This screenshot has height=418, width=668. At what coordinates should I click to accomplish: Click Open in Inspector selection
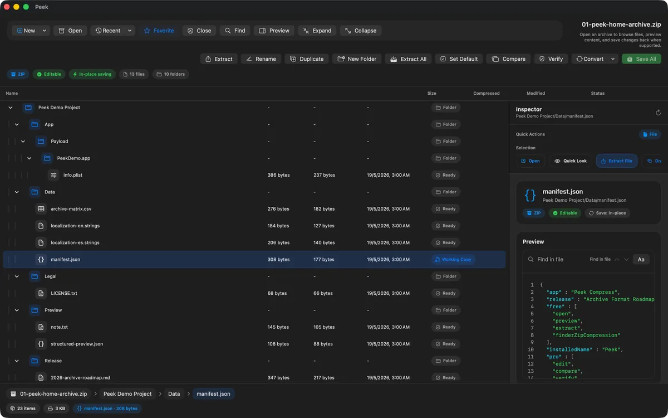[530, 161]
